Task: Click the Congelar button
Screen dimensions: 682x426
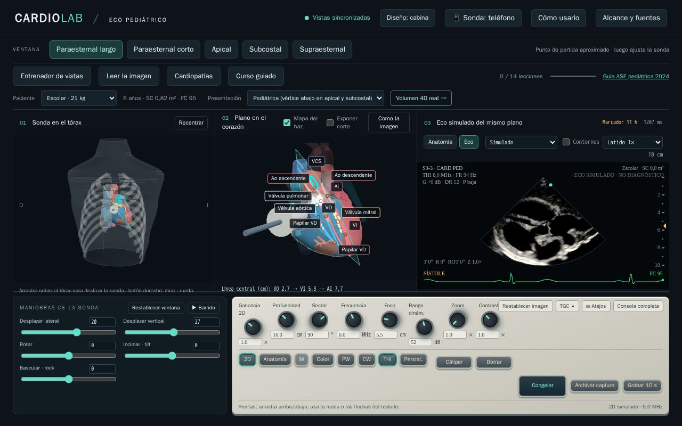Action: click(x=542, y=386)
